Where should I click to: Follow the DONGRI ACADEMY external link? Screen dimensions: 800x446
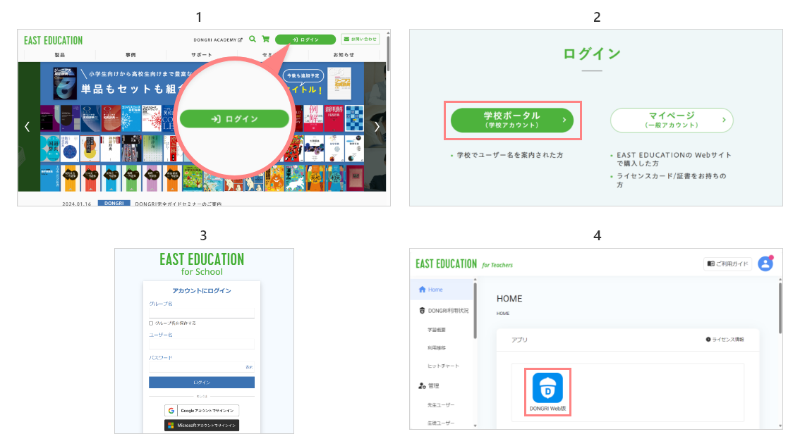pyautogui.click(x=218, y=39)
